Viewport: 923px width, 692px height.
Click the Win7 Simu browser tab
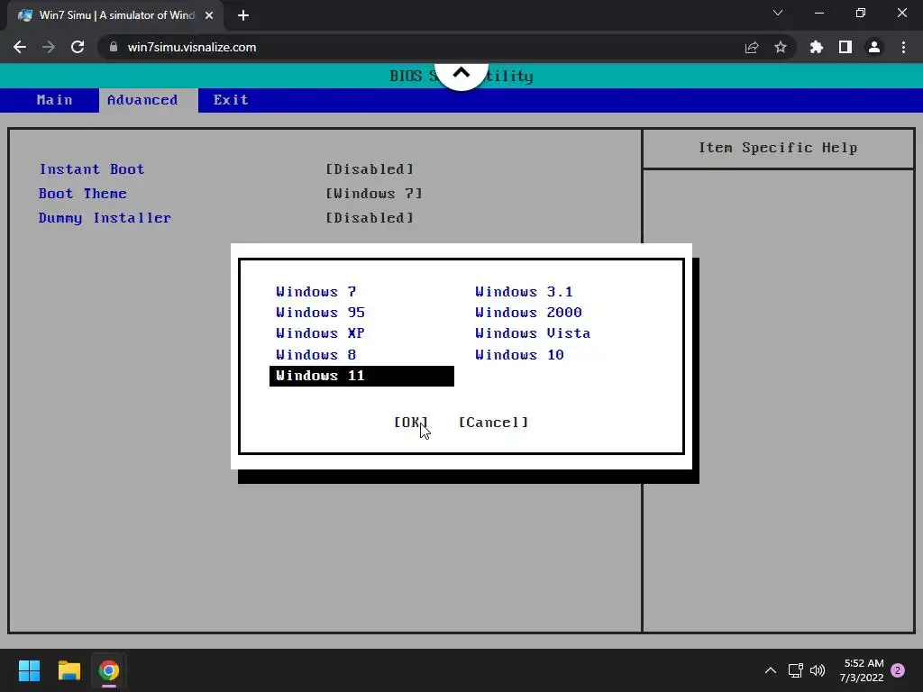point(116,15)
